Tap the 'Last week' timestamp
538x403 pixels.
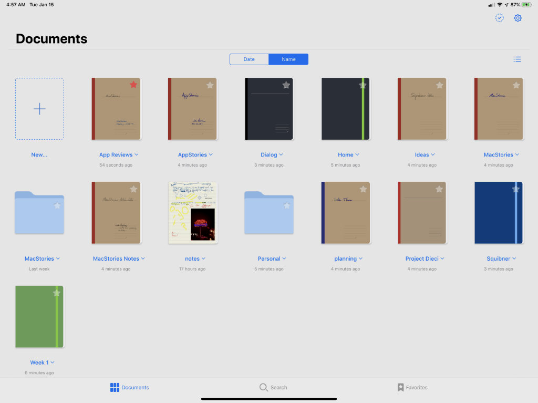pyautogui.click(x=39, y=269)
